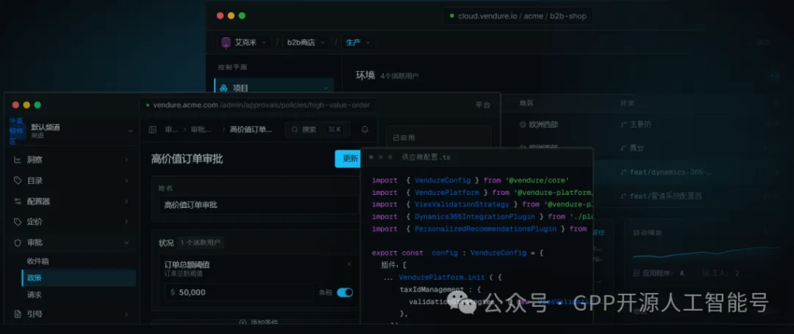Click the default channel avatar in the sidebar
Image resolution: width=794 pixels, height=334 pixels.
coord(17,131)
